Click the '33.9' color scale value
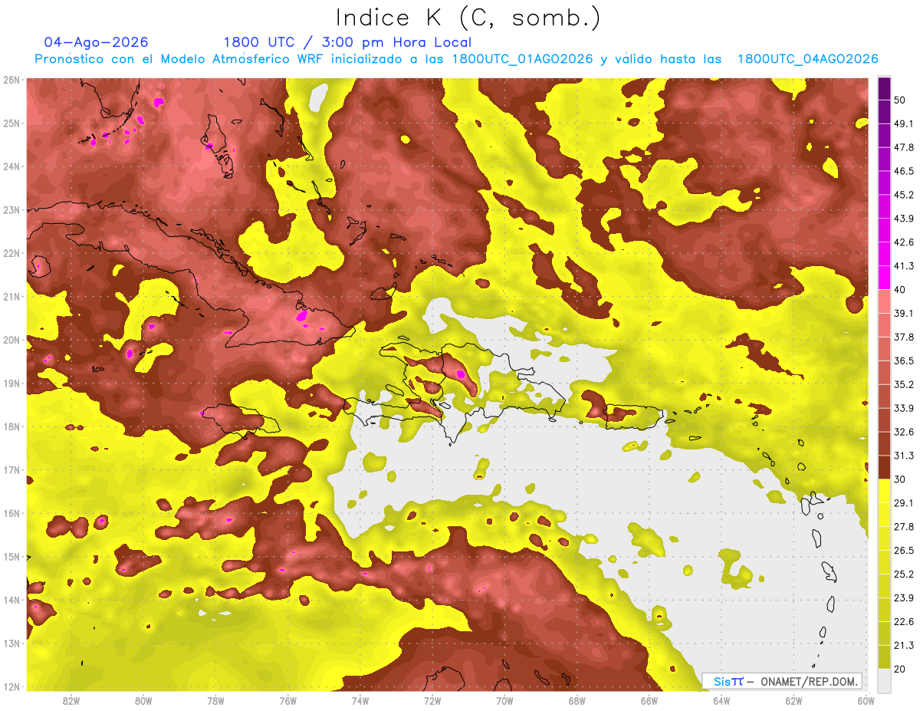 coord(904,408)
